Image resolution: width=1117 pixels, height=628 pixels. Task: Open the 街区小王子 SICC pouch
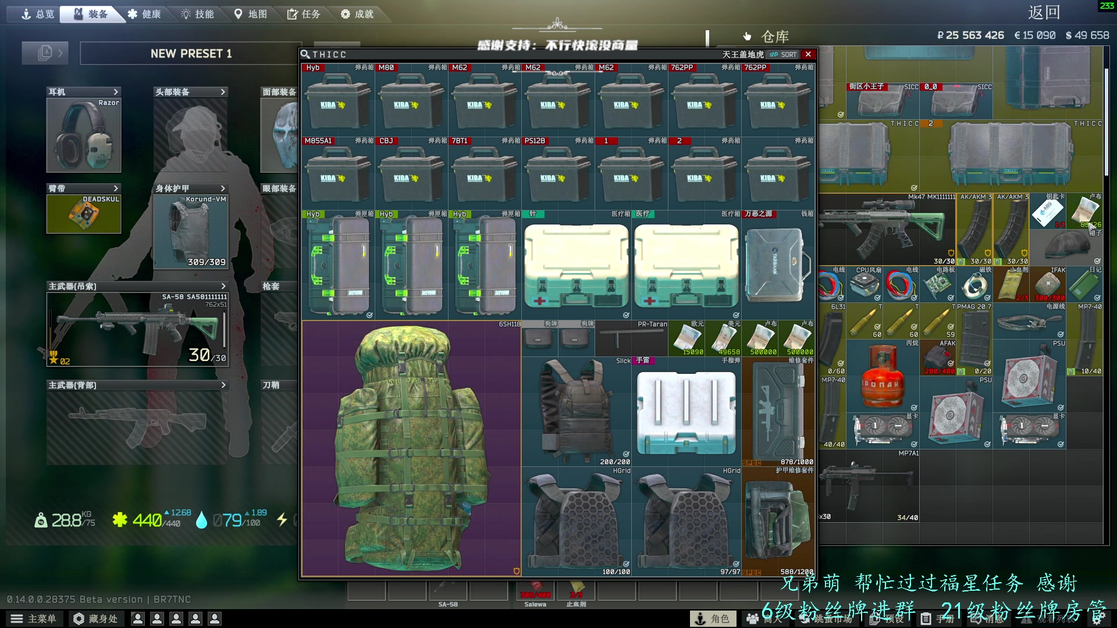(883, 101)
